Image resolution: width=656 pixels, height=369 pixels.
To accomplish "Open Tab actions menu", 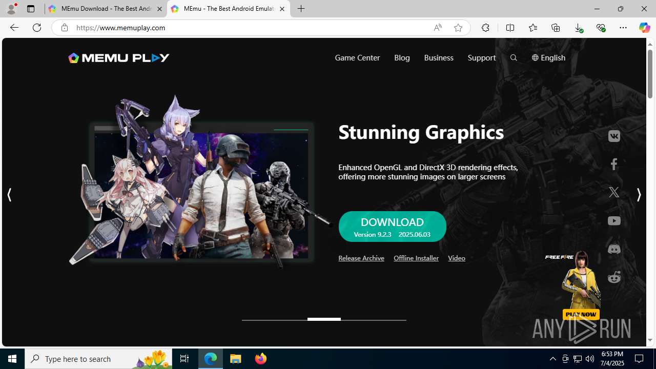I will point(31,9).
